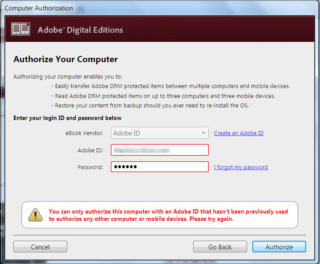Viewport: 320px width, 264px height.
Task: Click 'I forgot my password' link
Action: [241, 167]
